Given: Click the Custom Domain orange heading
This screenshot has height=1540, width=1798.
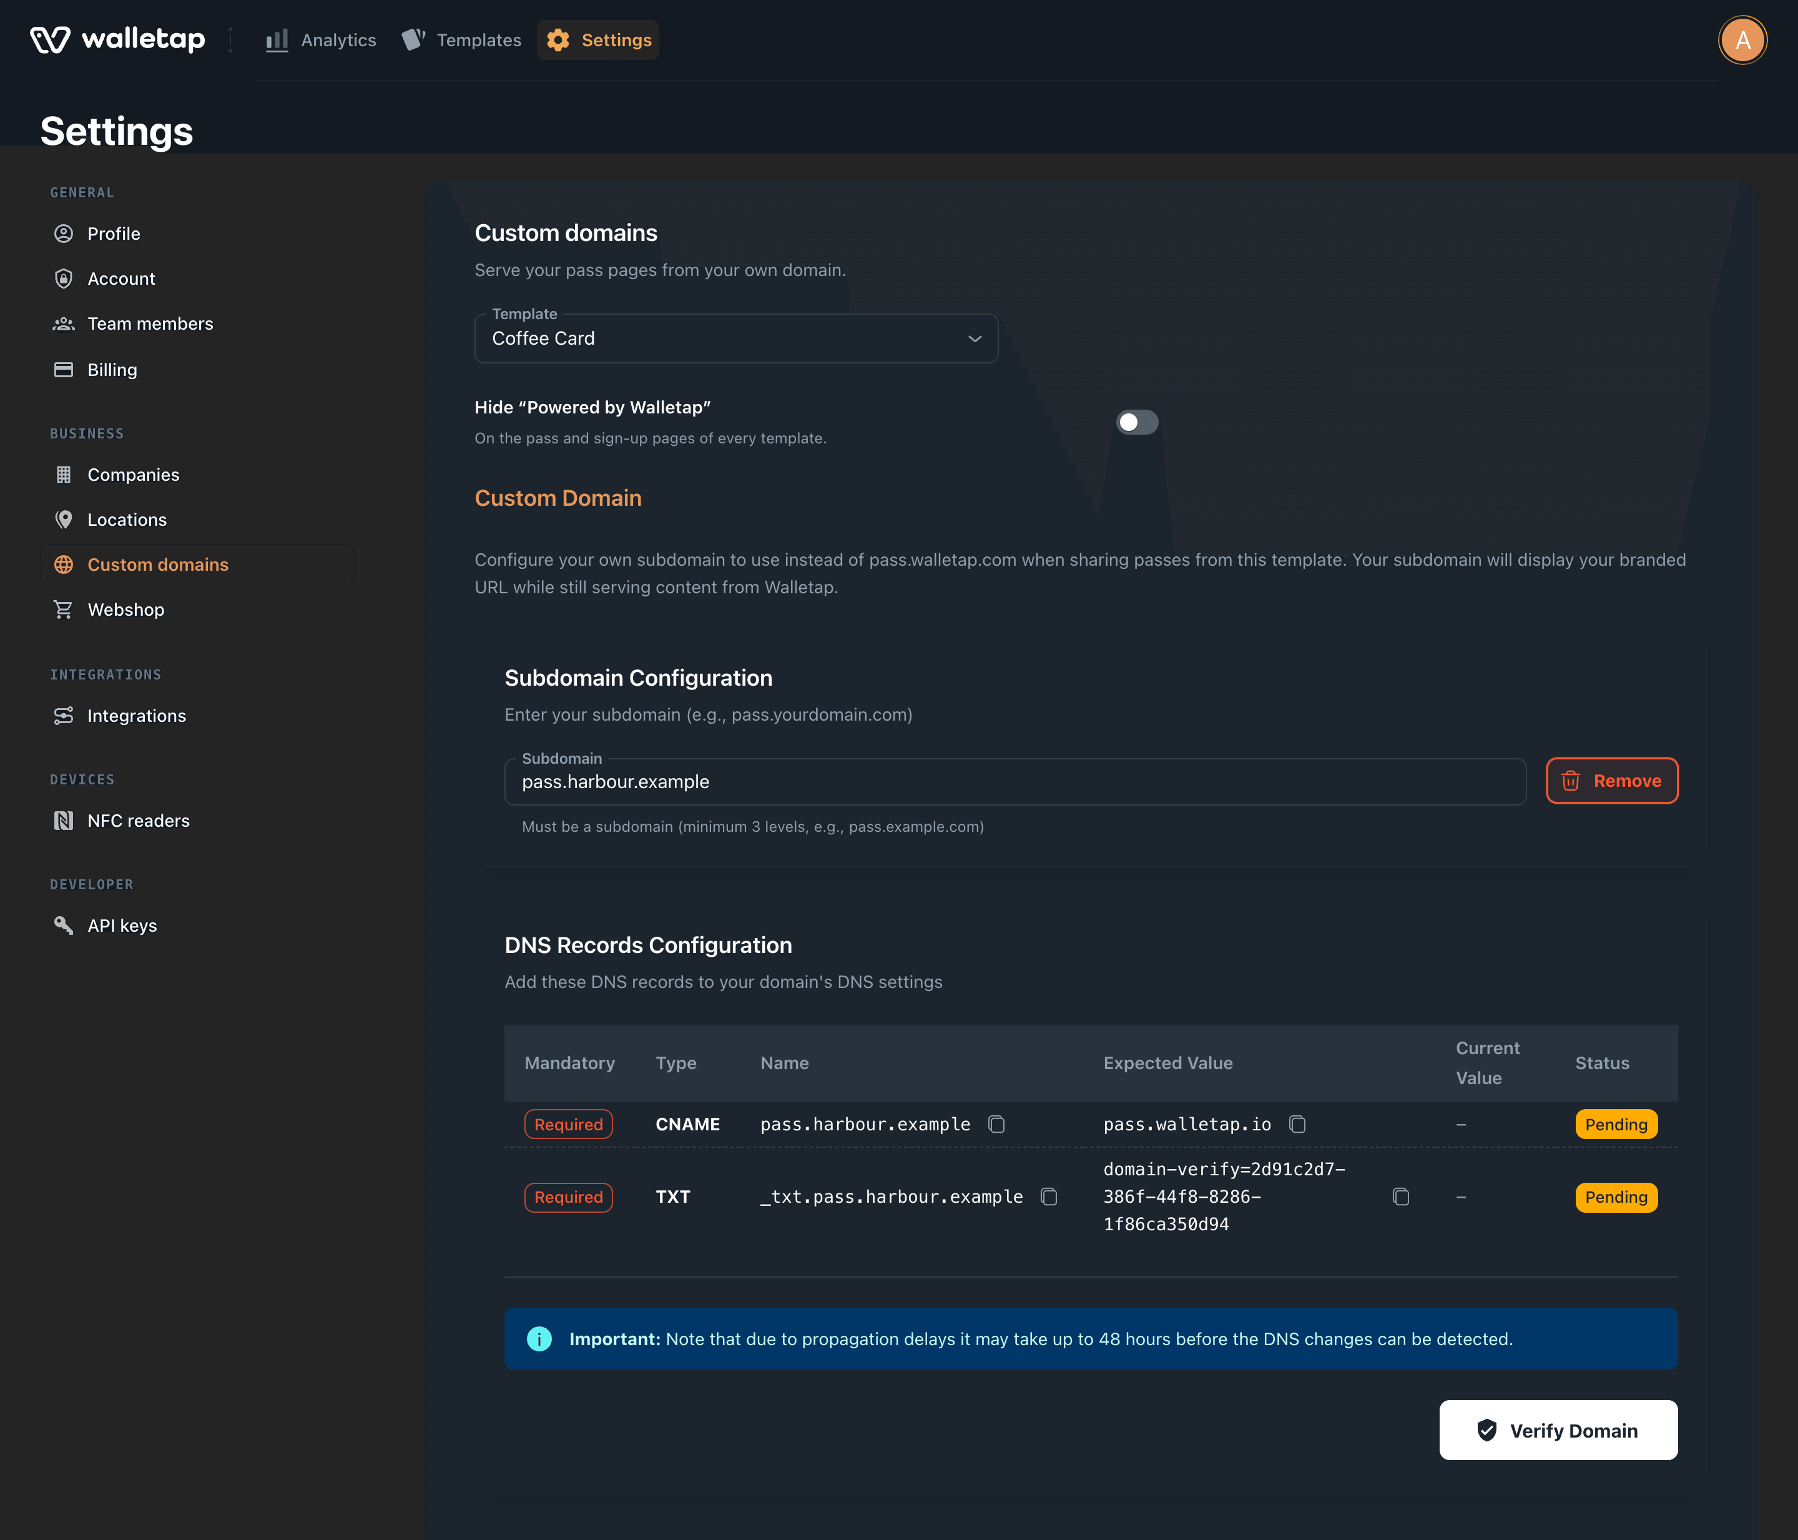Looking at the screenshot, I should coord(558,498).
